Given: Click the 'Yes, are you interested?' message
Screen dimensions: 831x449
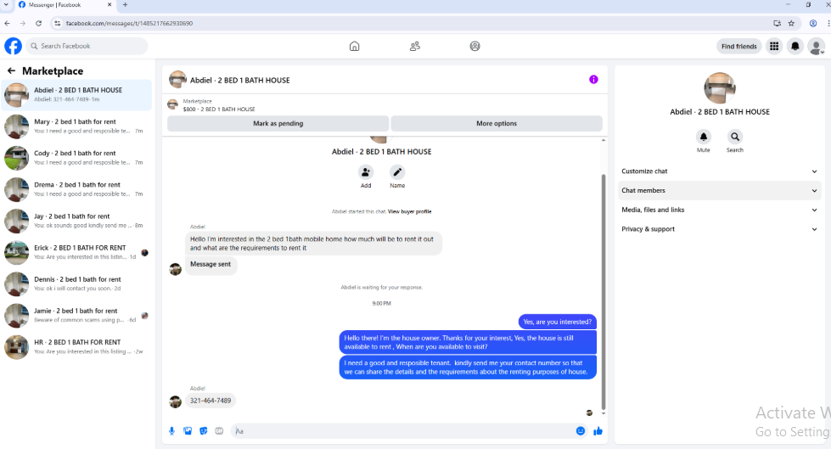Looking at the screenshot, I should pos(557,322).
